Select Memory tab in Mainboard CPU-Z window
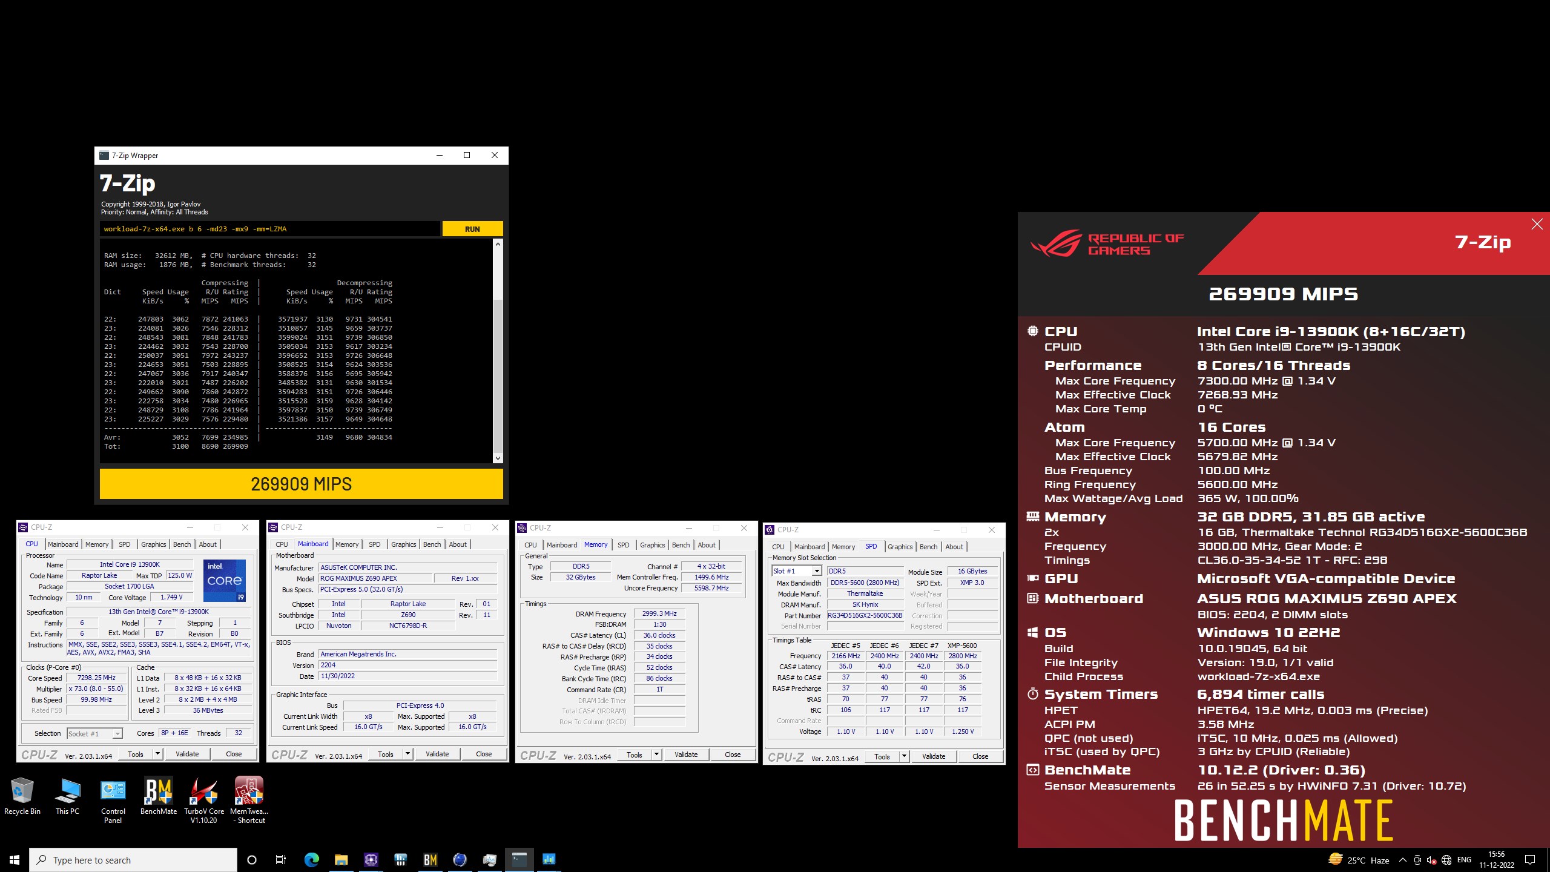Image resolution: width=1550 pixels, height=872 pixels. tap(347, 544)
